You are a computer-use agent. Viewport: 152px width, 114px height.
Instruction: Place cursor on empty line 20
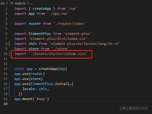[x=83, y=104]
